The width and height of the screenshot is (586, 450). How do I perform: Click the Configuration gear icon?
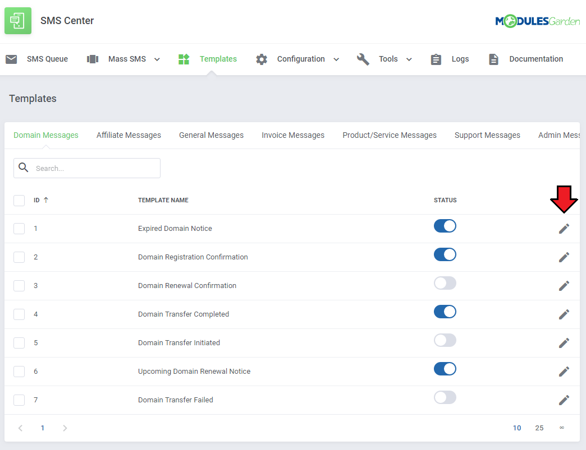click(x=262, y=59)
